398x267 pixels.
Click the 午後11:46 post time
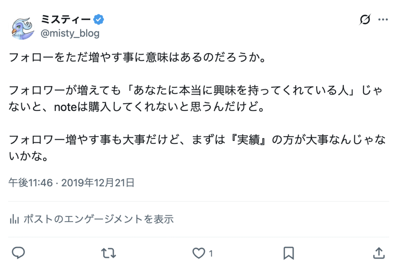click(x=30, y=182)
